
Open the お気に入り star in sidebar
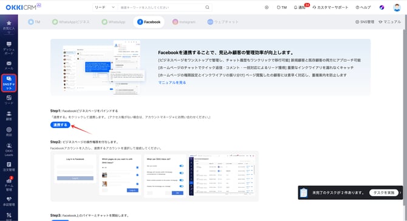(9, 27)
